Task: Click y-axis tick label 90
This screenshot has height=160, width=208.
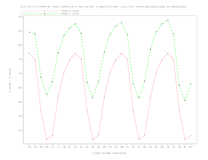Action: tap(20, 17)
